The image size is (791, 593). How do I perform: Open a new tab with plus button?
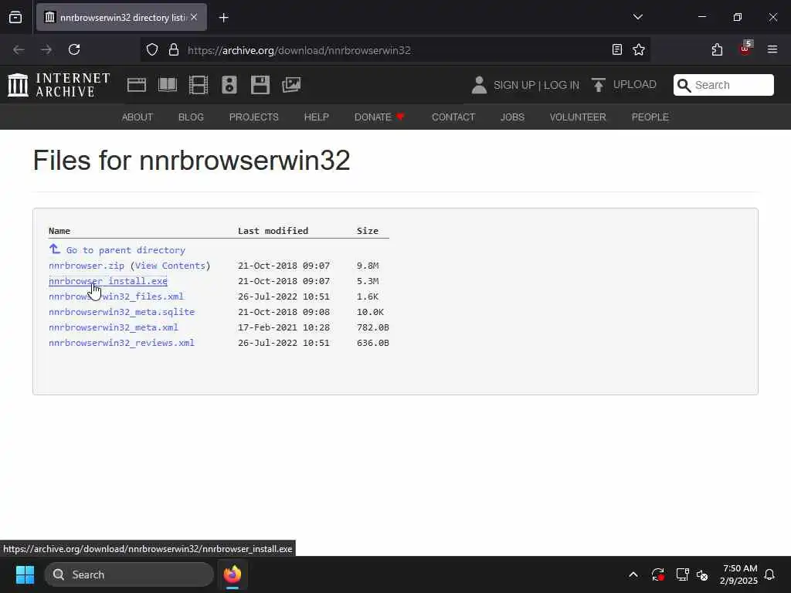(224, 18)
